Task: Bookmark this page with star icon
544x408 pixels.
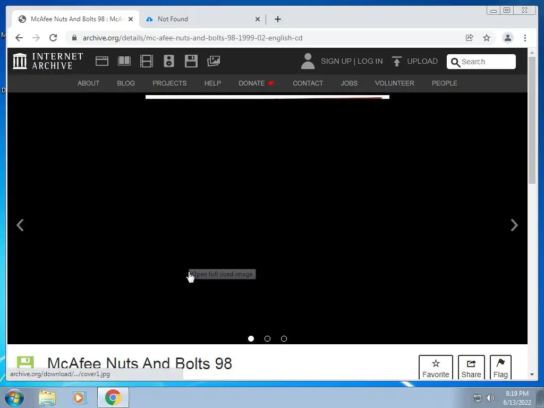Action: coord(487,38)
